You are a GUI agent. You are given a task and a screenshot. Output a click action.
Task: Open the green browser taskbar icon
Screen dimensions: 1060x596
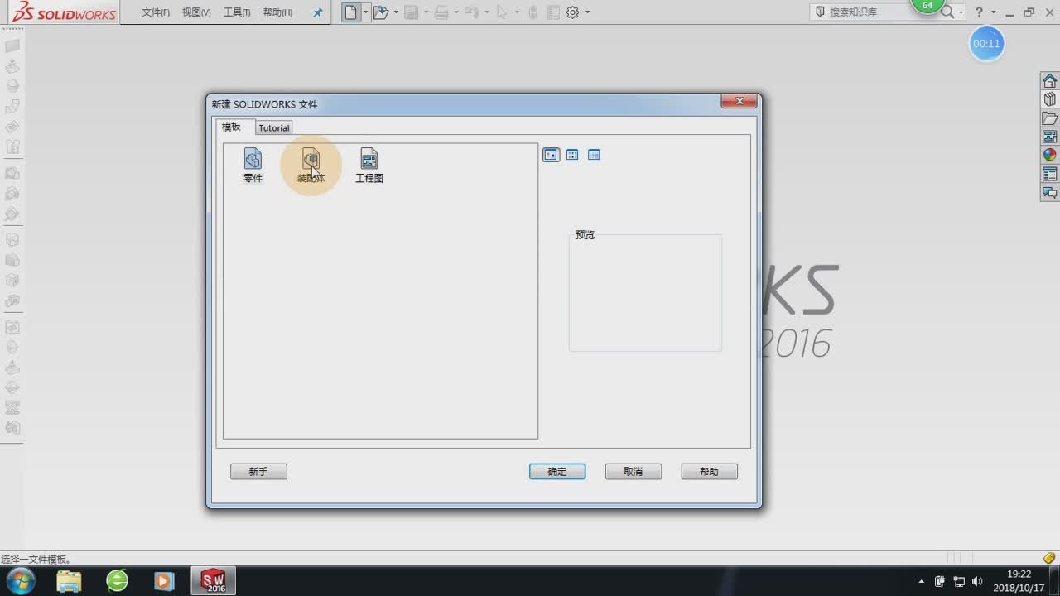118,581
